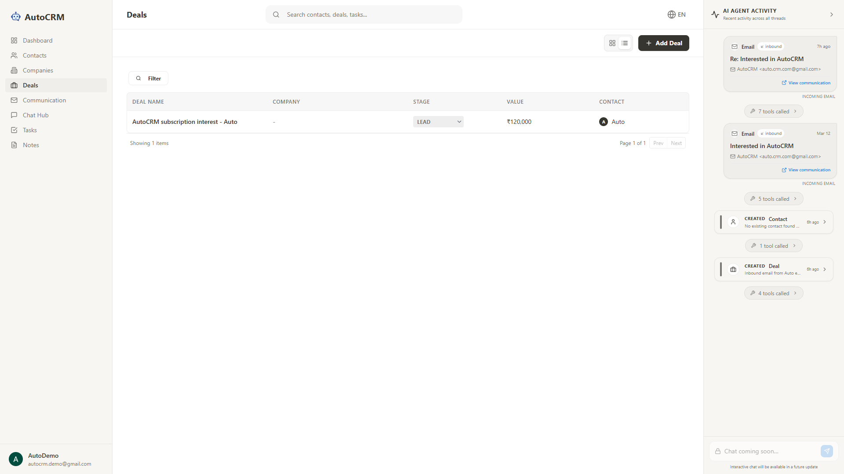
Task: Click the STAGE column header
Action: 422,101
